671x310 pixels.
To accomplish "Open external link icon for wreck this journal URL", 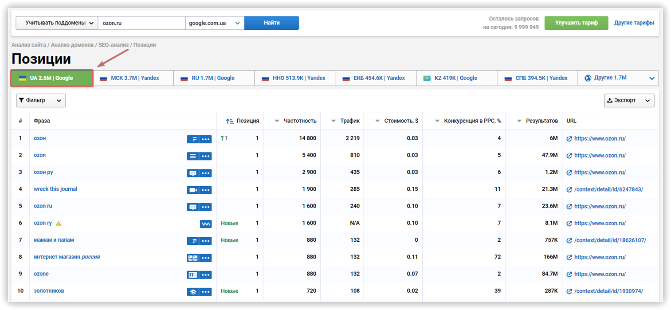I will tap(569, 190).
